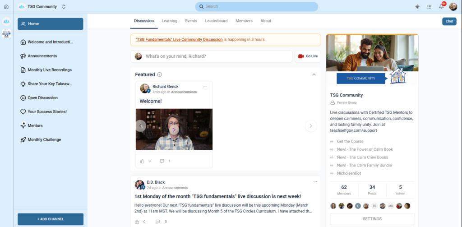
Task: Click Announcements link in Richard Genck's post
Action: tap(184, 92)
